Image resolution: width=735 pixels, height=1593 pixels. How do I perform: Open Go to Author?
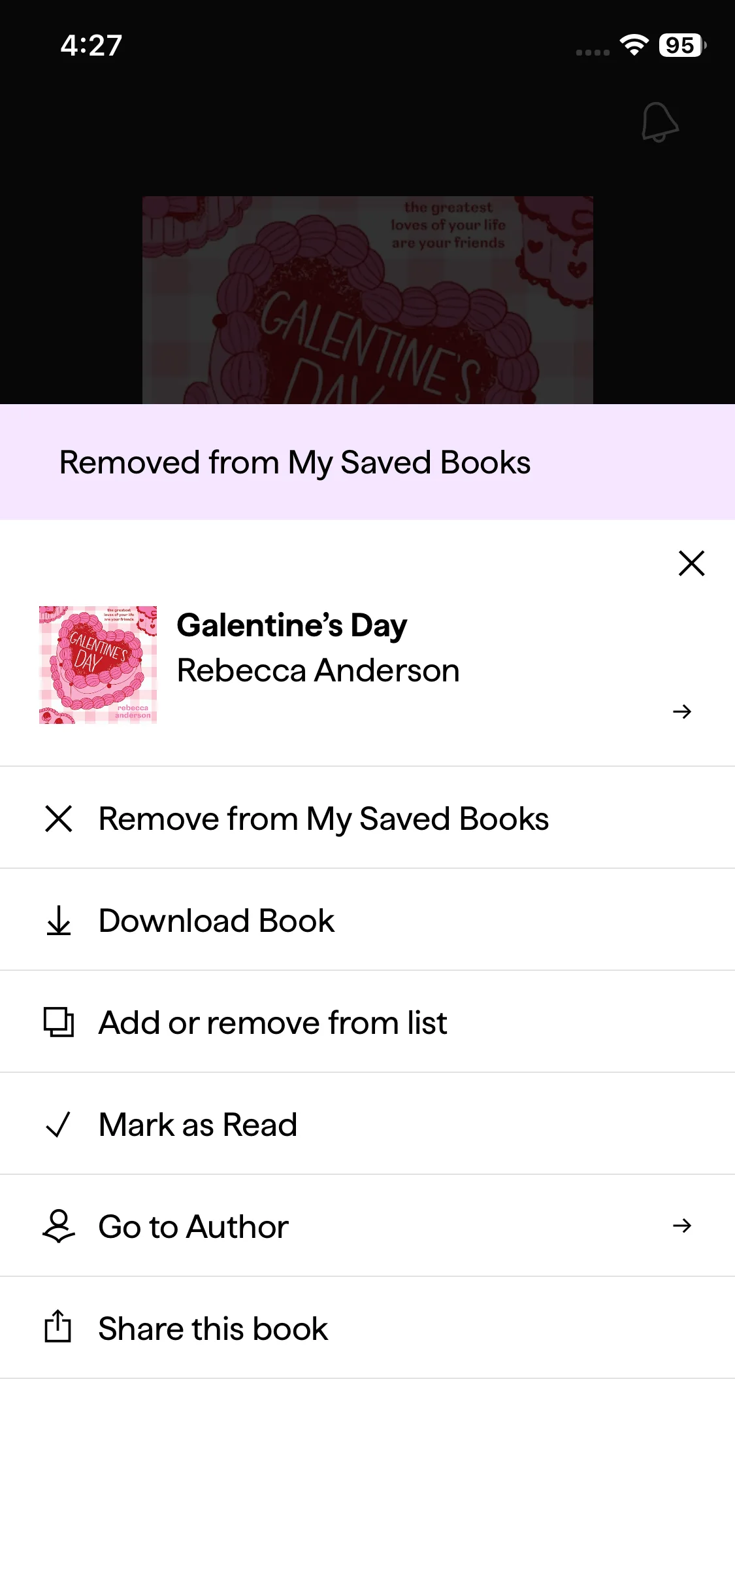coord(193,1227)
